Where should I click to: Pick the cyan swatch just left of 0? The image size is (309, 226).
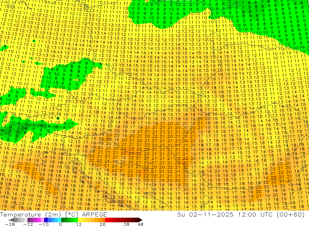pyautogui.click(x=59, y=220)
